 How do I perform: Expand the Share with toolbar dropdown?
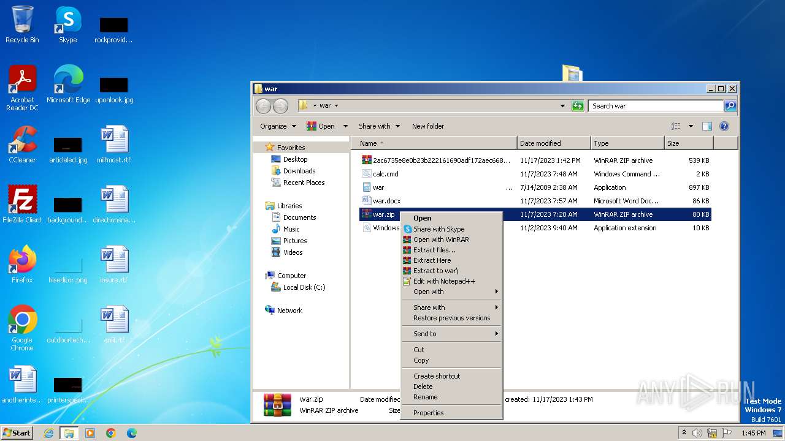click(x=379, y=126)
